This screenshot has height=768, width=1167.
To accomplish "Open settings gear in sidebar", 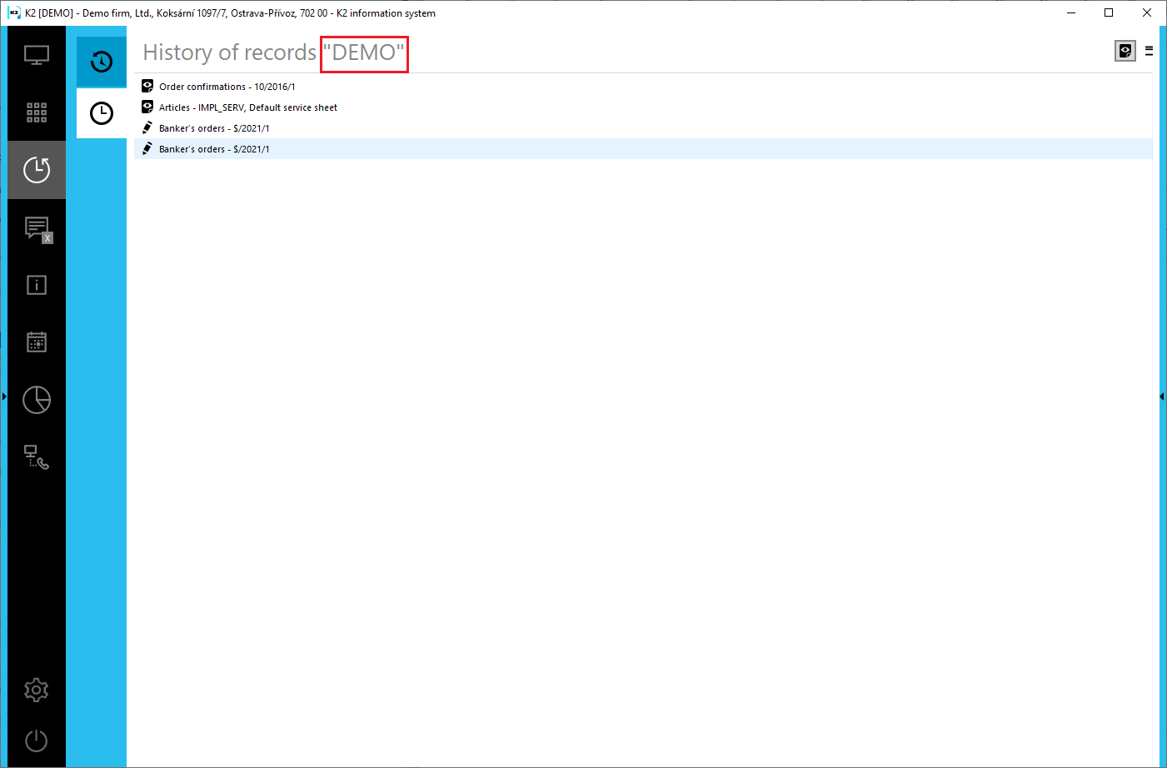I will pyautogui.click(x=37, y=690).
